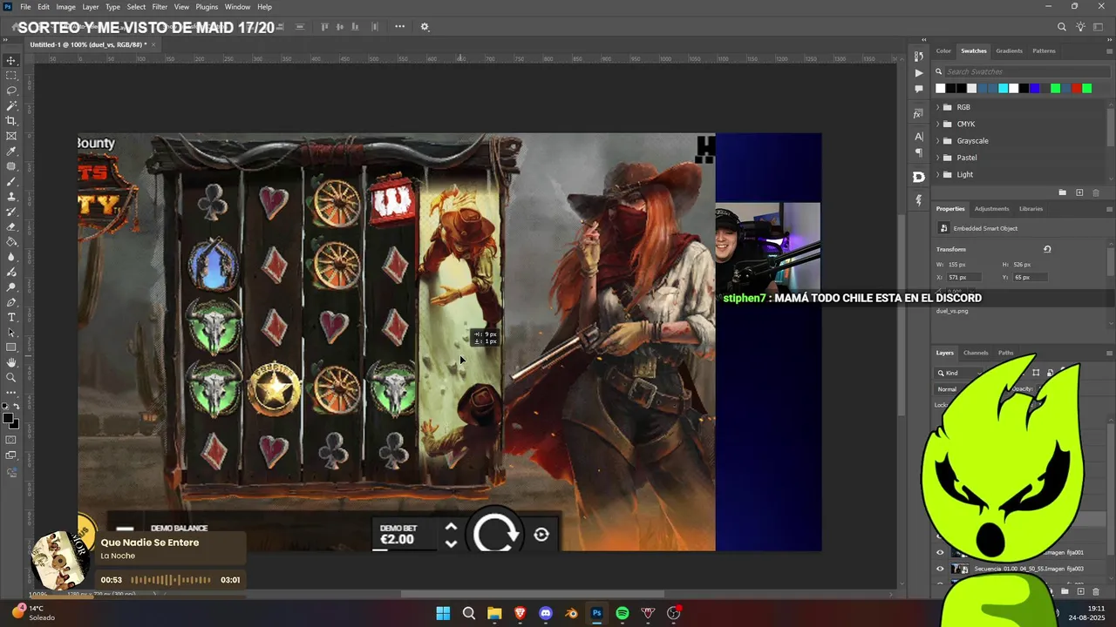Open the Layers panel options menu
Screen dimensions: 1116x627
1109,353
